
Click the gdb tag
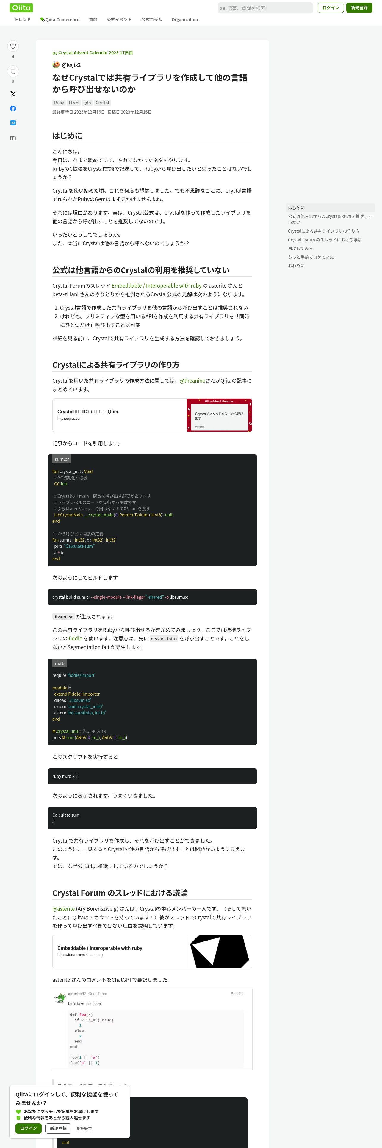(x=87, y=103)
